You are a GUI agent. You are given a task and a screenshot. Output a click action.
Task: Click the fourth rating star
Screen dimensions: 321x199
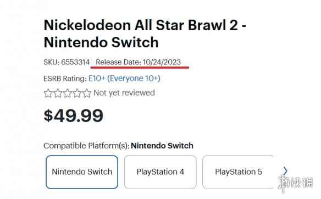coord(77,93)
